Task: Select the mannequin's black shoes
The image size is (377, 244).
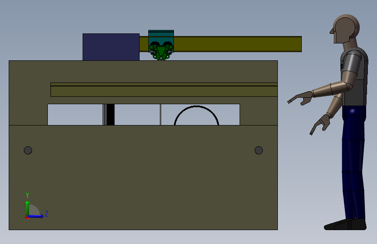Action: click(x=345, y=224)
